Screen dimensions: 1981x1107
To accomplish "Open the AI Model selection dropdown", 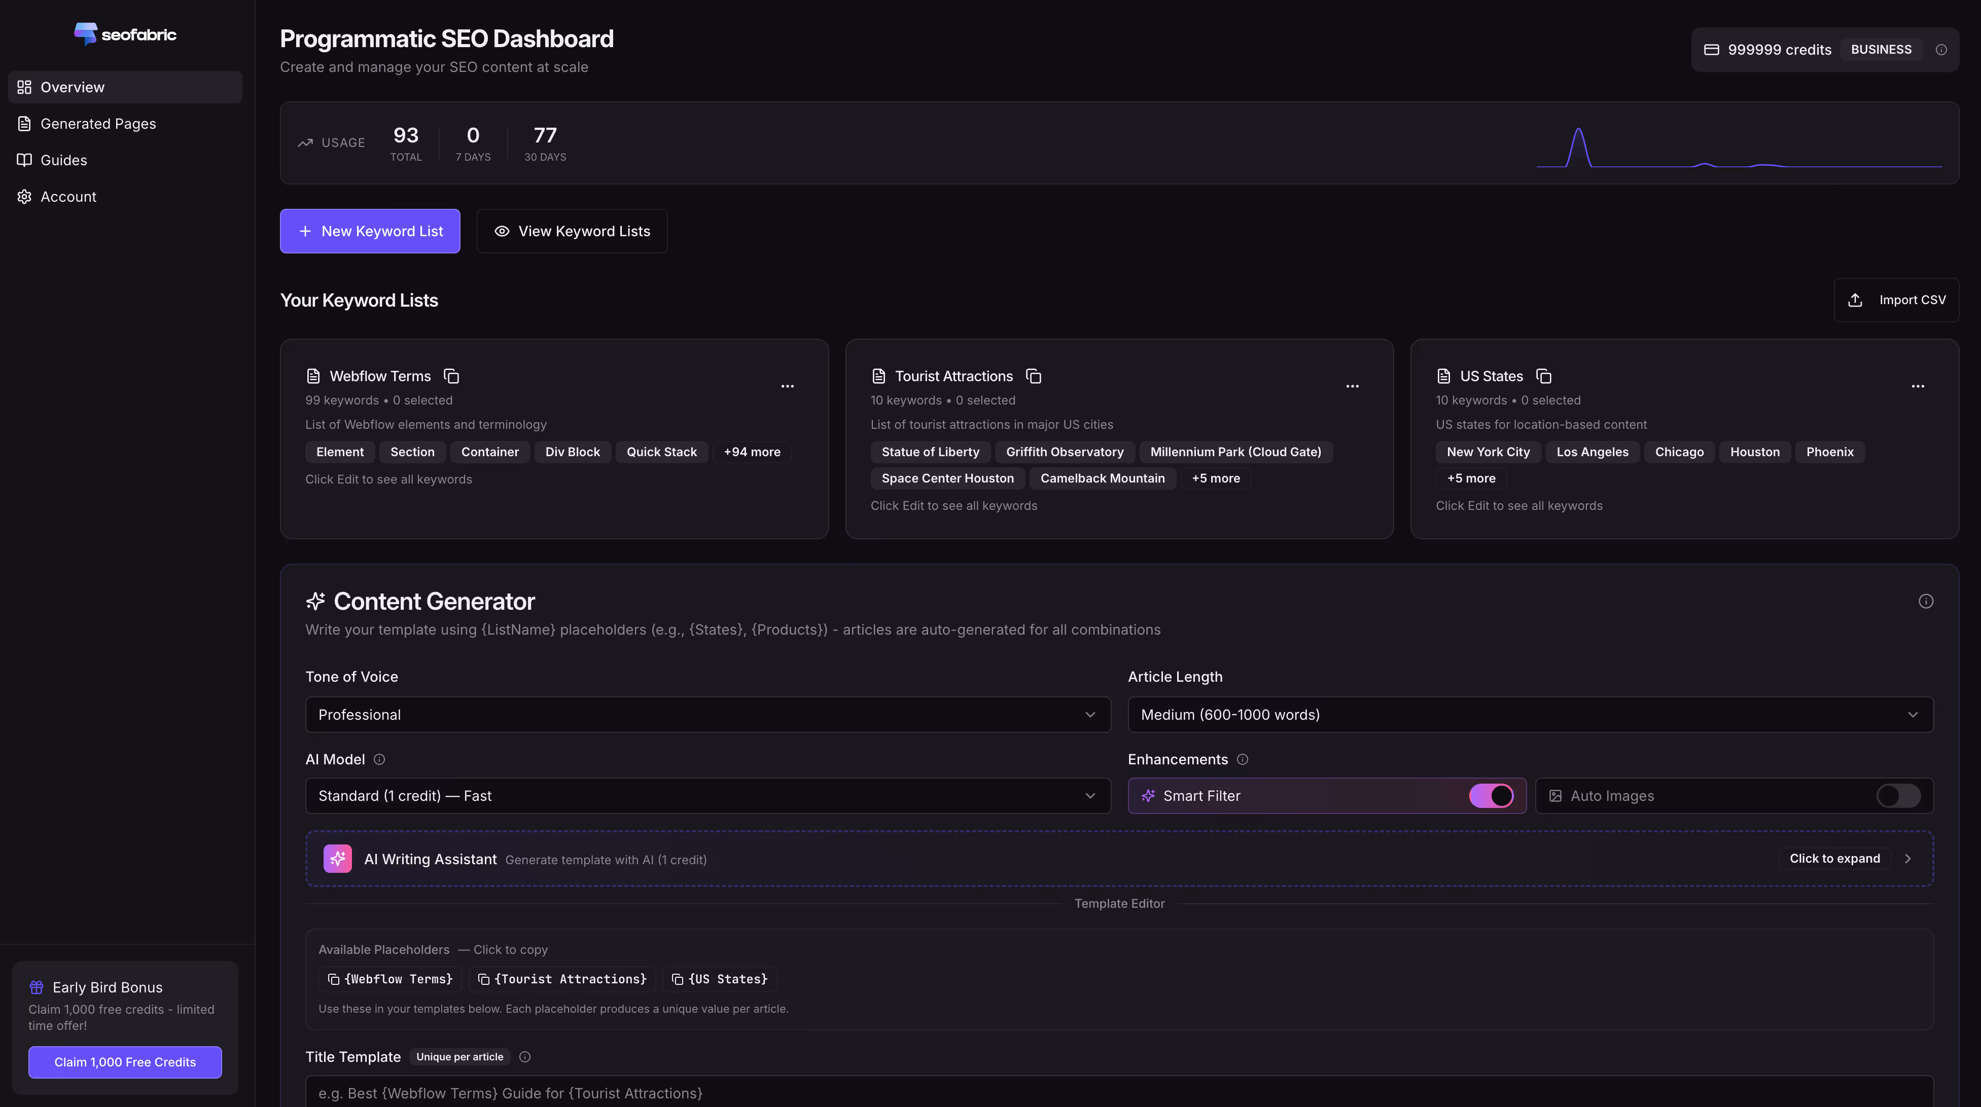I will pyautogui.click(x=706, y=796).
